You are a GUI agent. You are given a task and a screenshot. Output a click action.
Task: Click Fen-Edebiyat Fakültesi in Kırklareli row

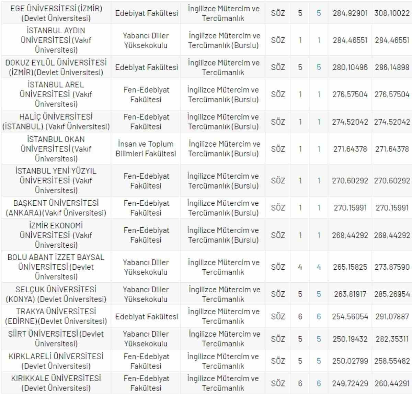point(146,361)
